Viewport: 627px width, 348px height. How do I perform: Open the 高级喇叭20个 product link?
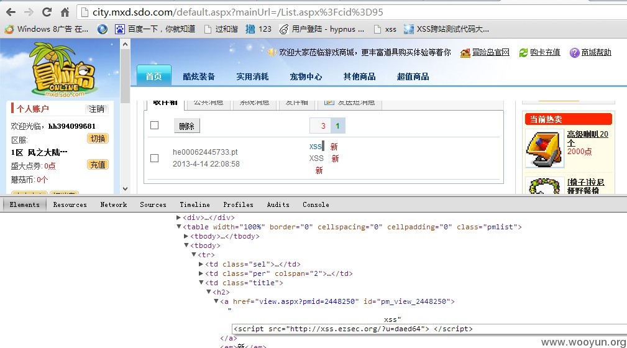click(587, 139)
